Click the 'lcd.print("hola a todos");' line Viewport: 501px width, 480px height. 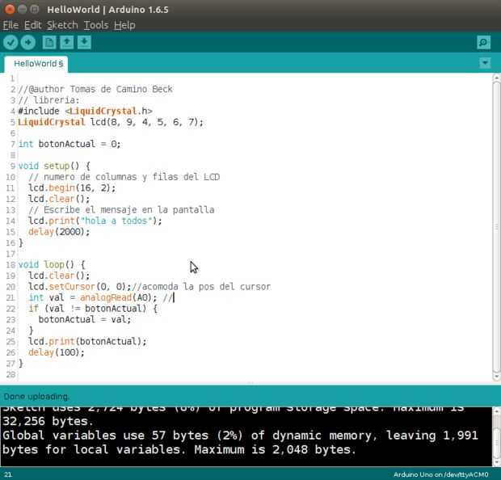click(x=95, y=221)
